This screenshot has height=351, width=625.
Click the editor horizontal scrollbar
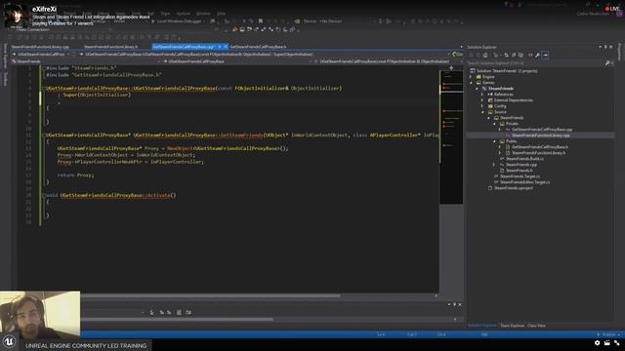(x=211, y=295)
